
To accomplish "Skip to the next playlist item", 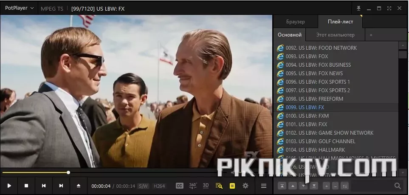I will click(61, 186).
